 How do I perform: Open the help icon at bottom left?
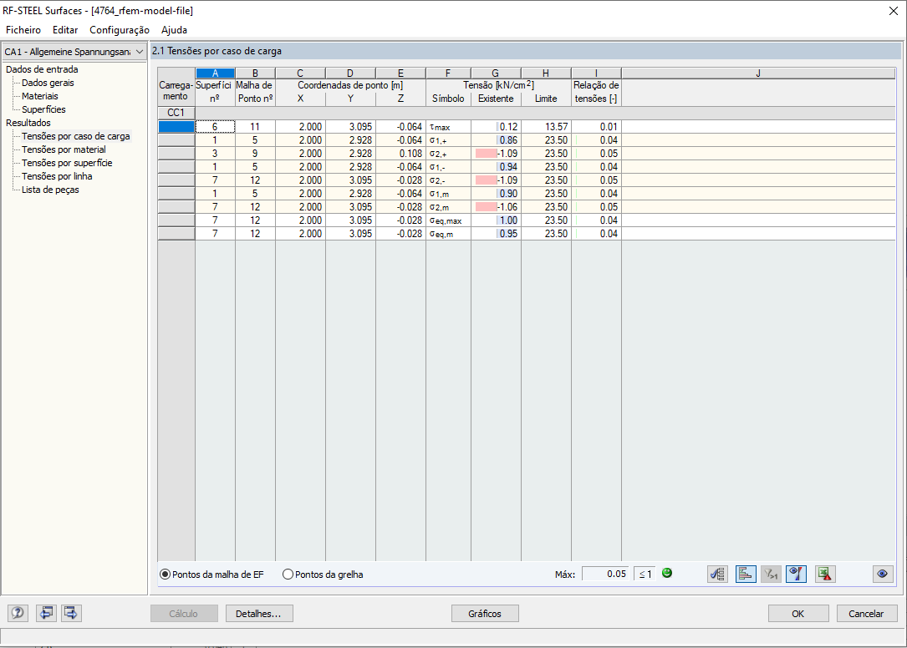pos(18,613)
